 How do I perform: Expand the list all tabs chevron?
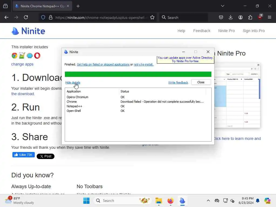[223, 6]
